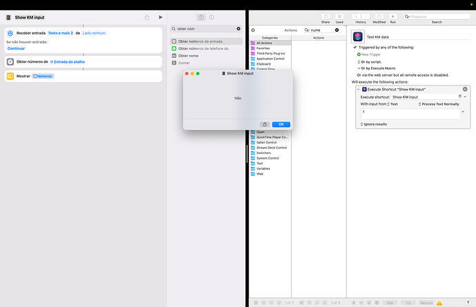Select the Switchers category
Screen dimensions: 476x307
270,152
